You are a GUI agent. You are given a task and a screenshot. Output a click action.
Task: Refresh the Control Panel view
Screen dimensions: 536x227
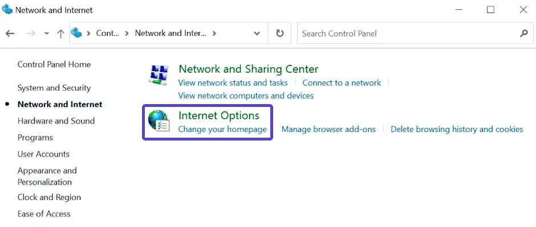point(279,34)
